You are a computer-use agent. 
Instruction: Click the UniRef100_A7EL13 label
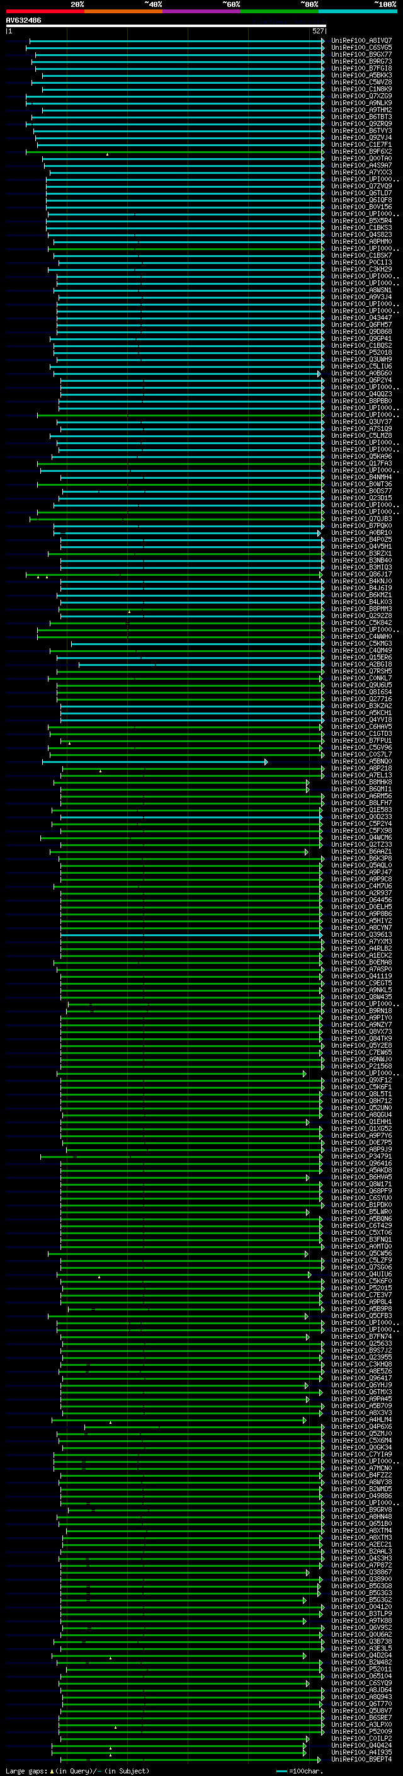pos(361,776)
